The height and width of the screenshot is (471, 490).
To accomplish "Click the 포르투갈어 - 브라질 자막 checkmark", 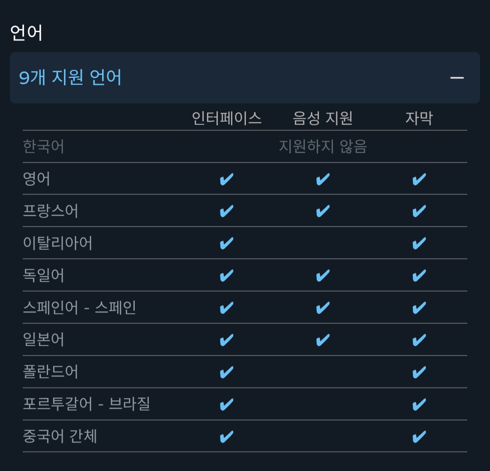I will (419, 404).
